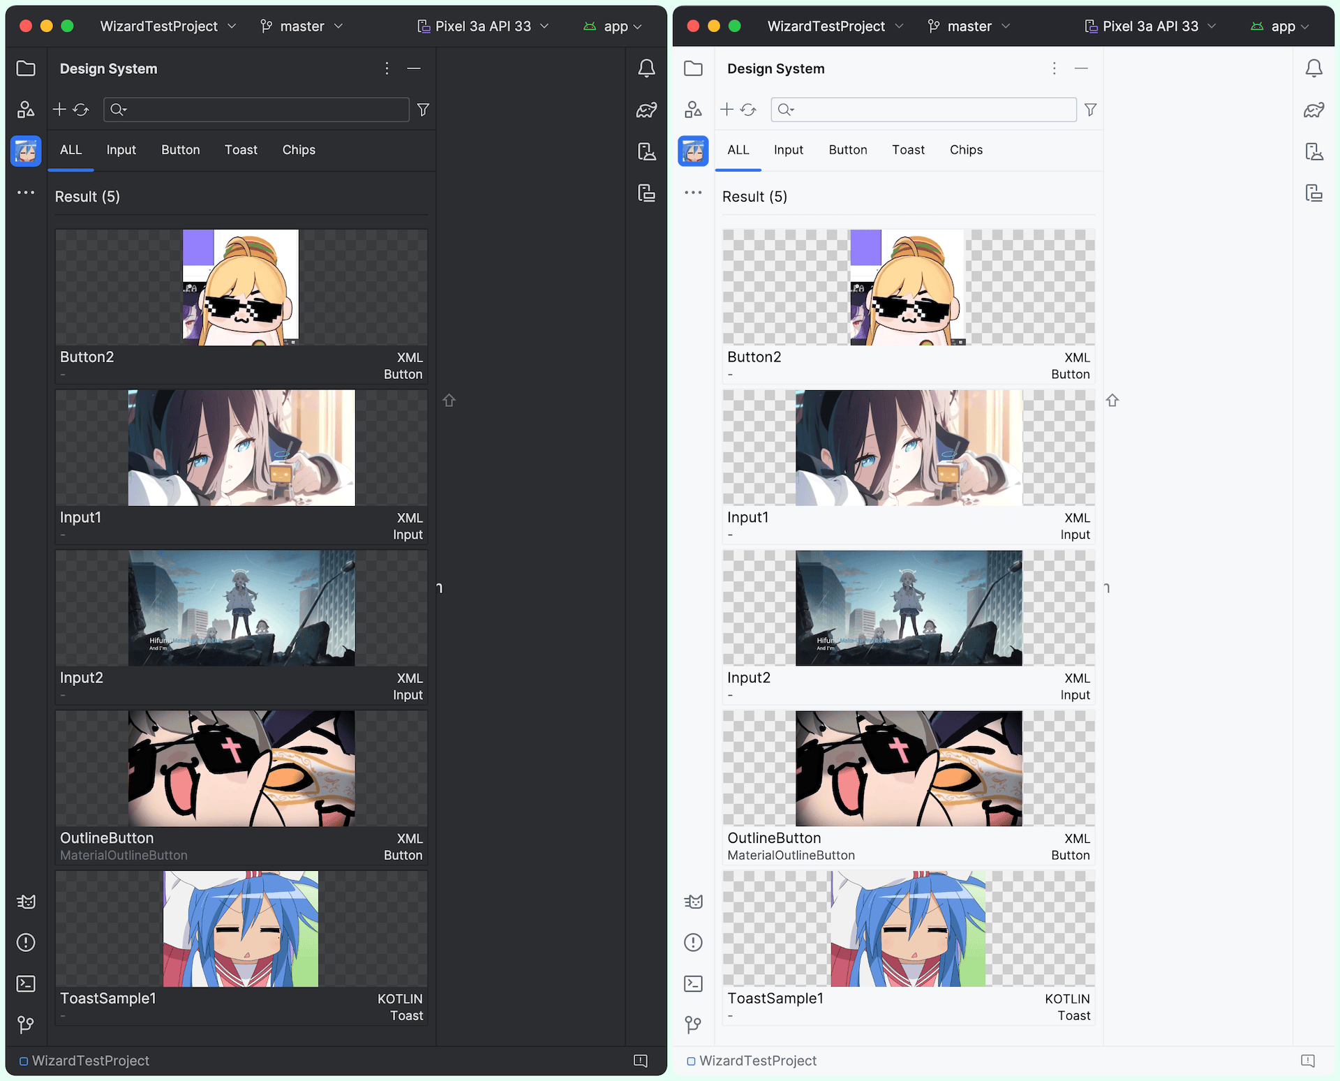Open ToastSample1 thumbnail in light window
The image size is (1340, 1081).
tap(909, 929)
